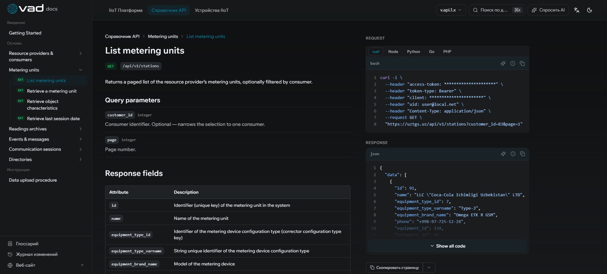Expand response with Show all code
The height and width of the screenshot is (274, 607).
click(448, 246)
